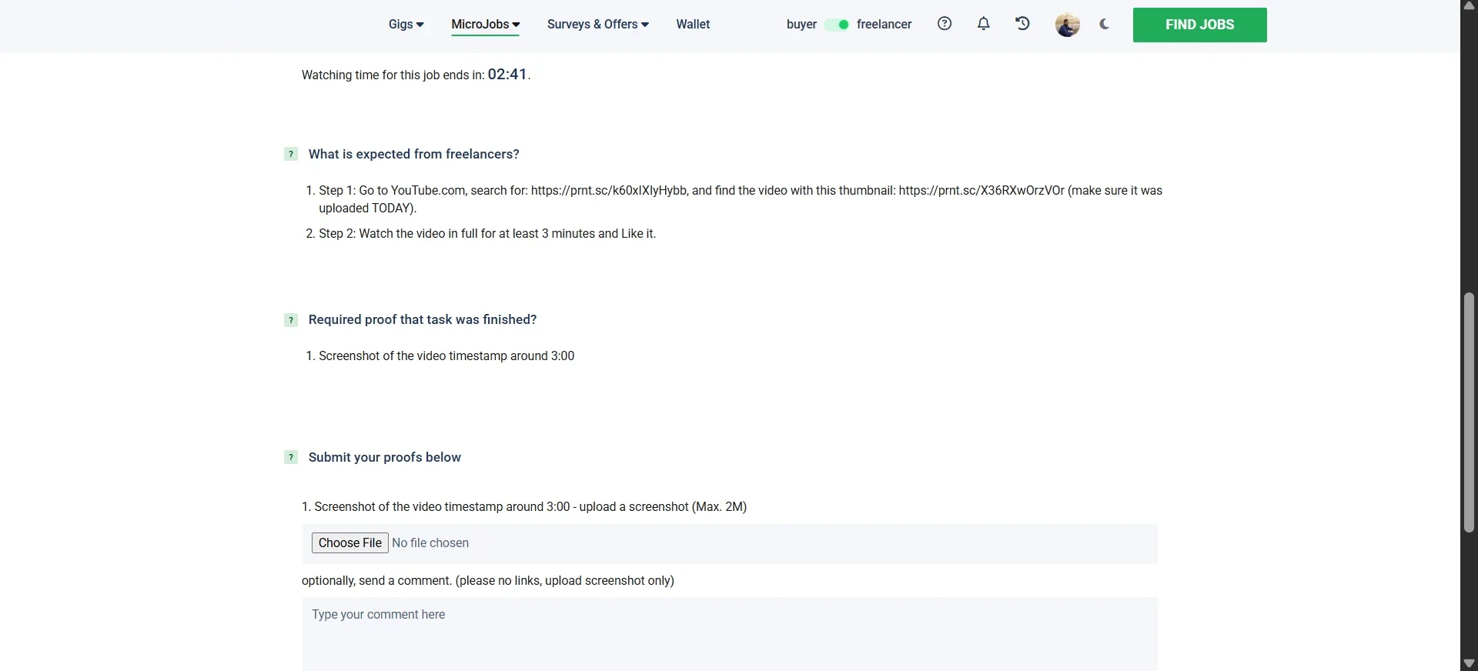The height and width of the screenshot is (671, 1478).
Task: Switch to dark mode moon icon
Action: click(1105, 24)
